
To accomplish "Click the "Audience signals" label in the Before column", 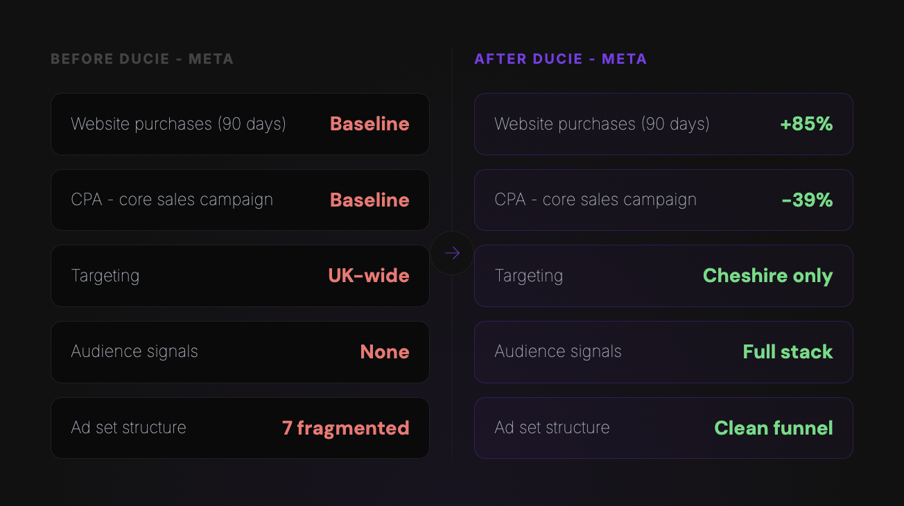I will (x=134, y=352).
